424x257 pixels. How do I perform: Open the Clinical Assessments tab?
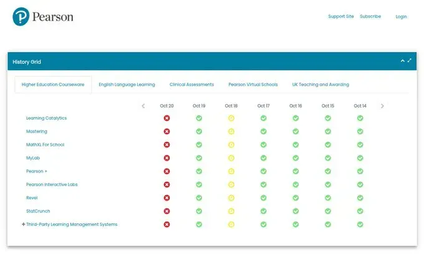point(191,85)
